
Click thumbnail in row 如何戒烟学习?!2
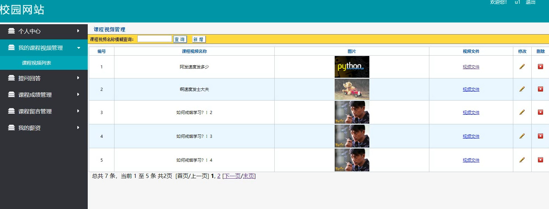point(352,112)
